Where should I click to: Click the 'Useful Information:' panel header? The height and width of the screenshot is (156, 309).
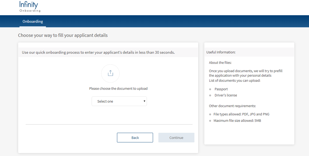pyautogui.click(x=221, y=52)
